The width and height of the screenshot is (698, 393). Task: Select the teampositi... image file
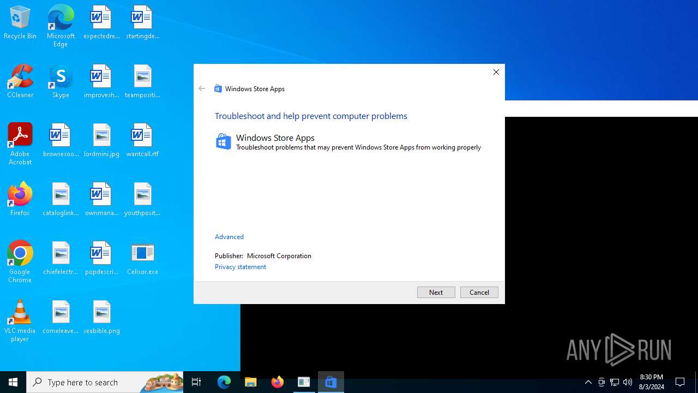142,82
